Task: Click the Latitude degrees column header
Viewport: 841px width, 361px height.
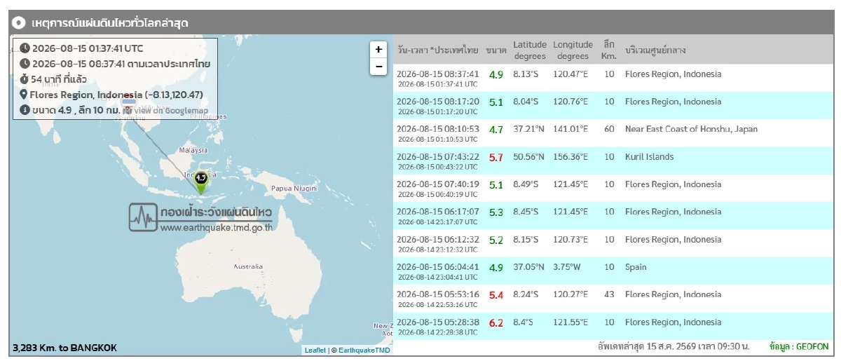Action: (530, 50)
